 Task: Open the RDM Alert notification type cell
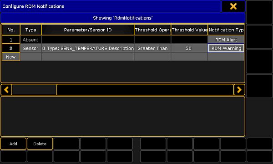pyautogui.click(x=226, y=40)
